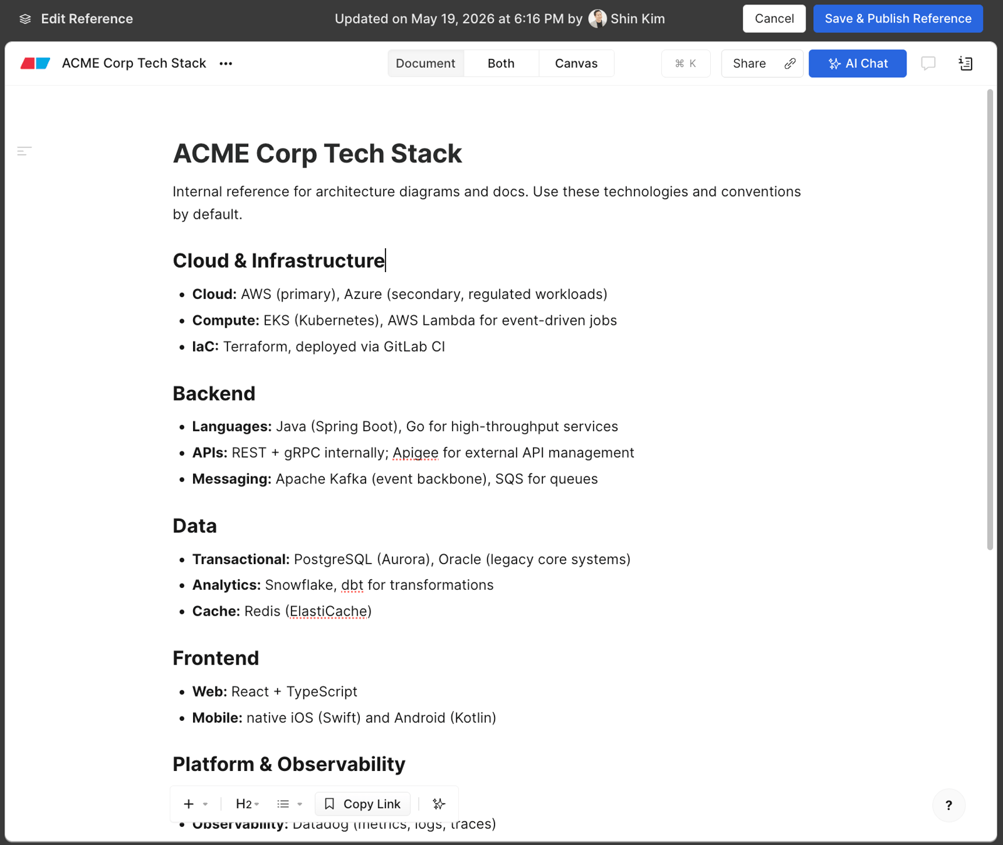Open the three-dot more options menu
1003x845 pixels.
point(226,63)
